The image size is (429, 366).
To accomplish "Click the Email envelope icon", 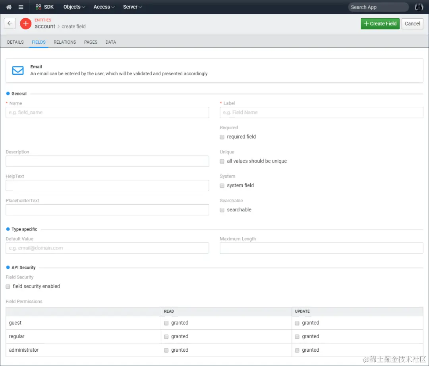I will point(18,70).
